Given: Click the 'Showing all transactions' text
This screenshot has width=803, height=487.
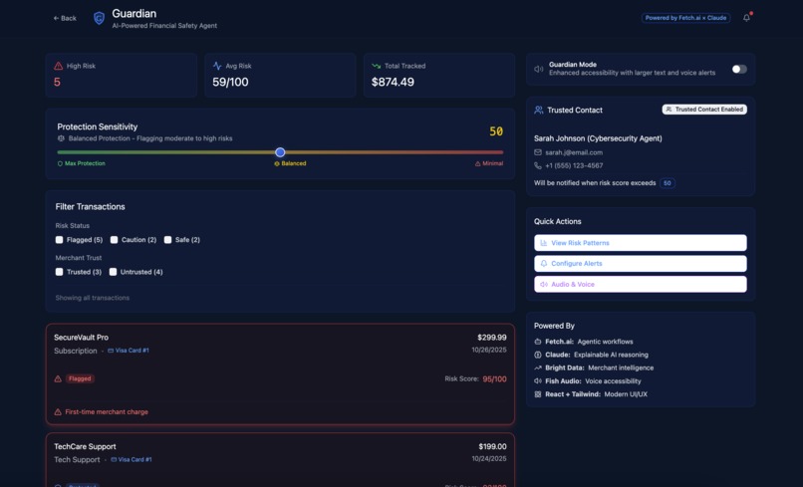Looking at the screenshot, I should point(93,298).
